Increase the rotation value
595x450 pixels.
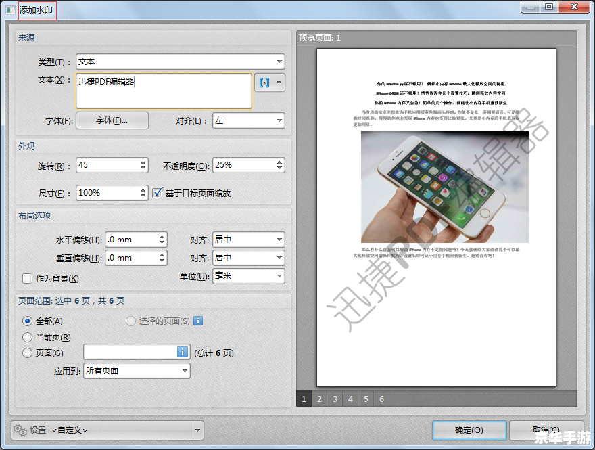143,162
